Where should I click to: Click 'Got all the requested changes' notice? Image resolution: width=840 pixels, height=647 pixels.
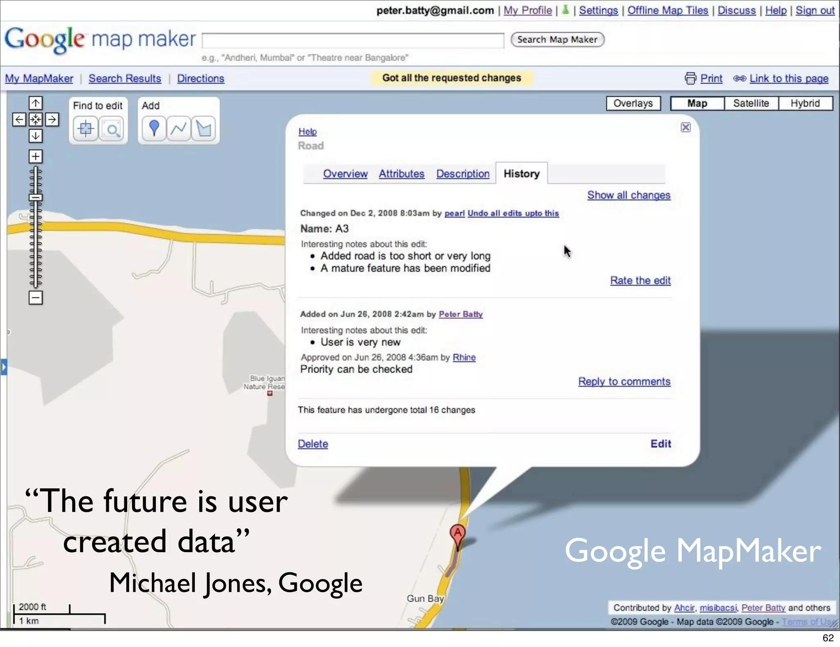coord(452,78)
